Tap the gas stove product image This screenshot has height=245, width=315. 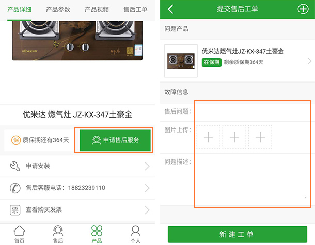point(77,40)
